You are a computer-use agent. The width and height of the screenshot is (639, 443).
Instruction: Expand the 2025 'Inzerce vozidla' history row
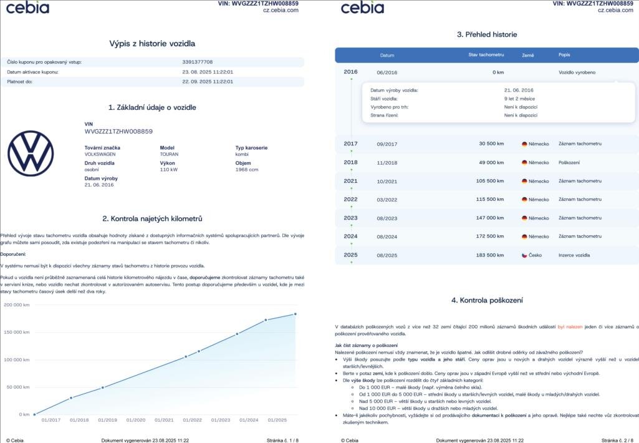(486, 255)
